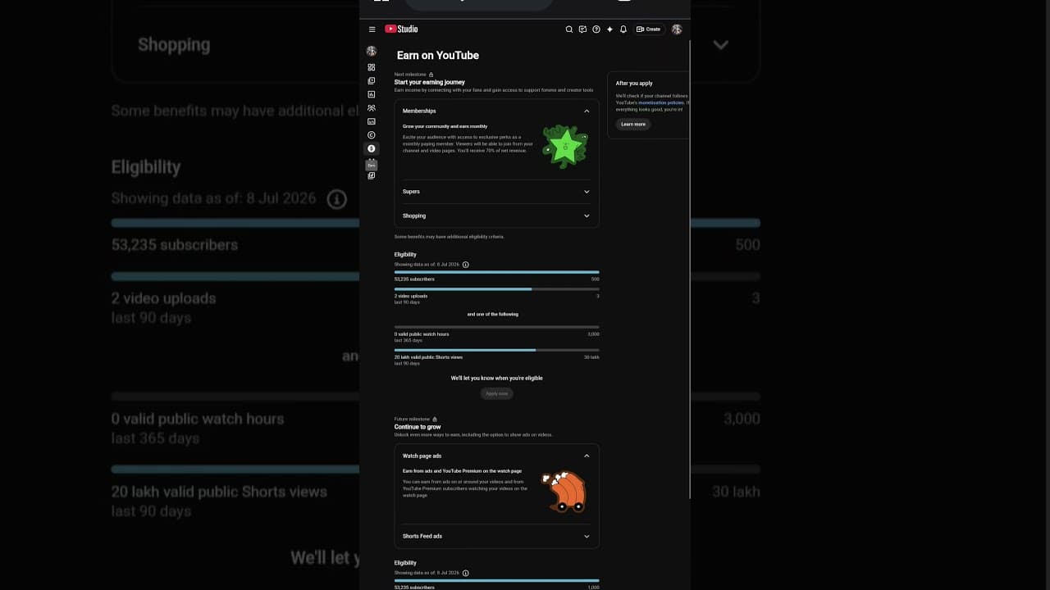Click the green star memberships illustration
This screenshot has width=1050, height=590.
565,147
